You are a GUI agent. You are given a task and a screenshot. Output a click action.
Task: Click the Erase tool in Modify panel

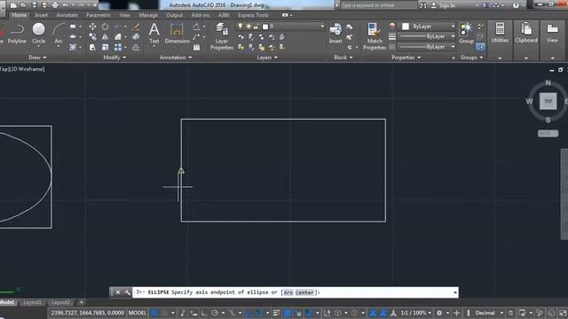pos(136,27)
